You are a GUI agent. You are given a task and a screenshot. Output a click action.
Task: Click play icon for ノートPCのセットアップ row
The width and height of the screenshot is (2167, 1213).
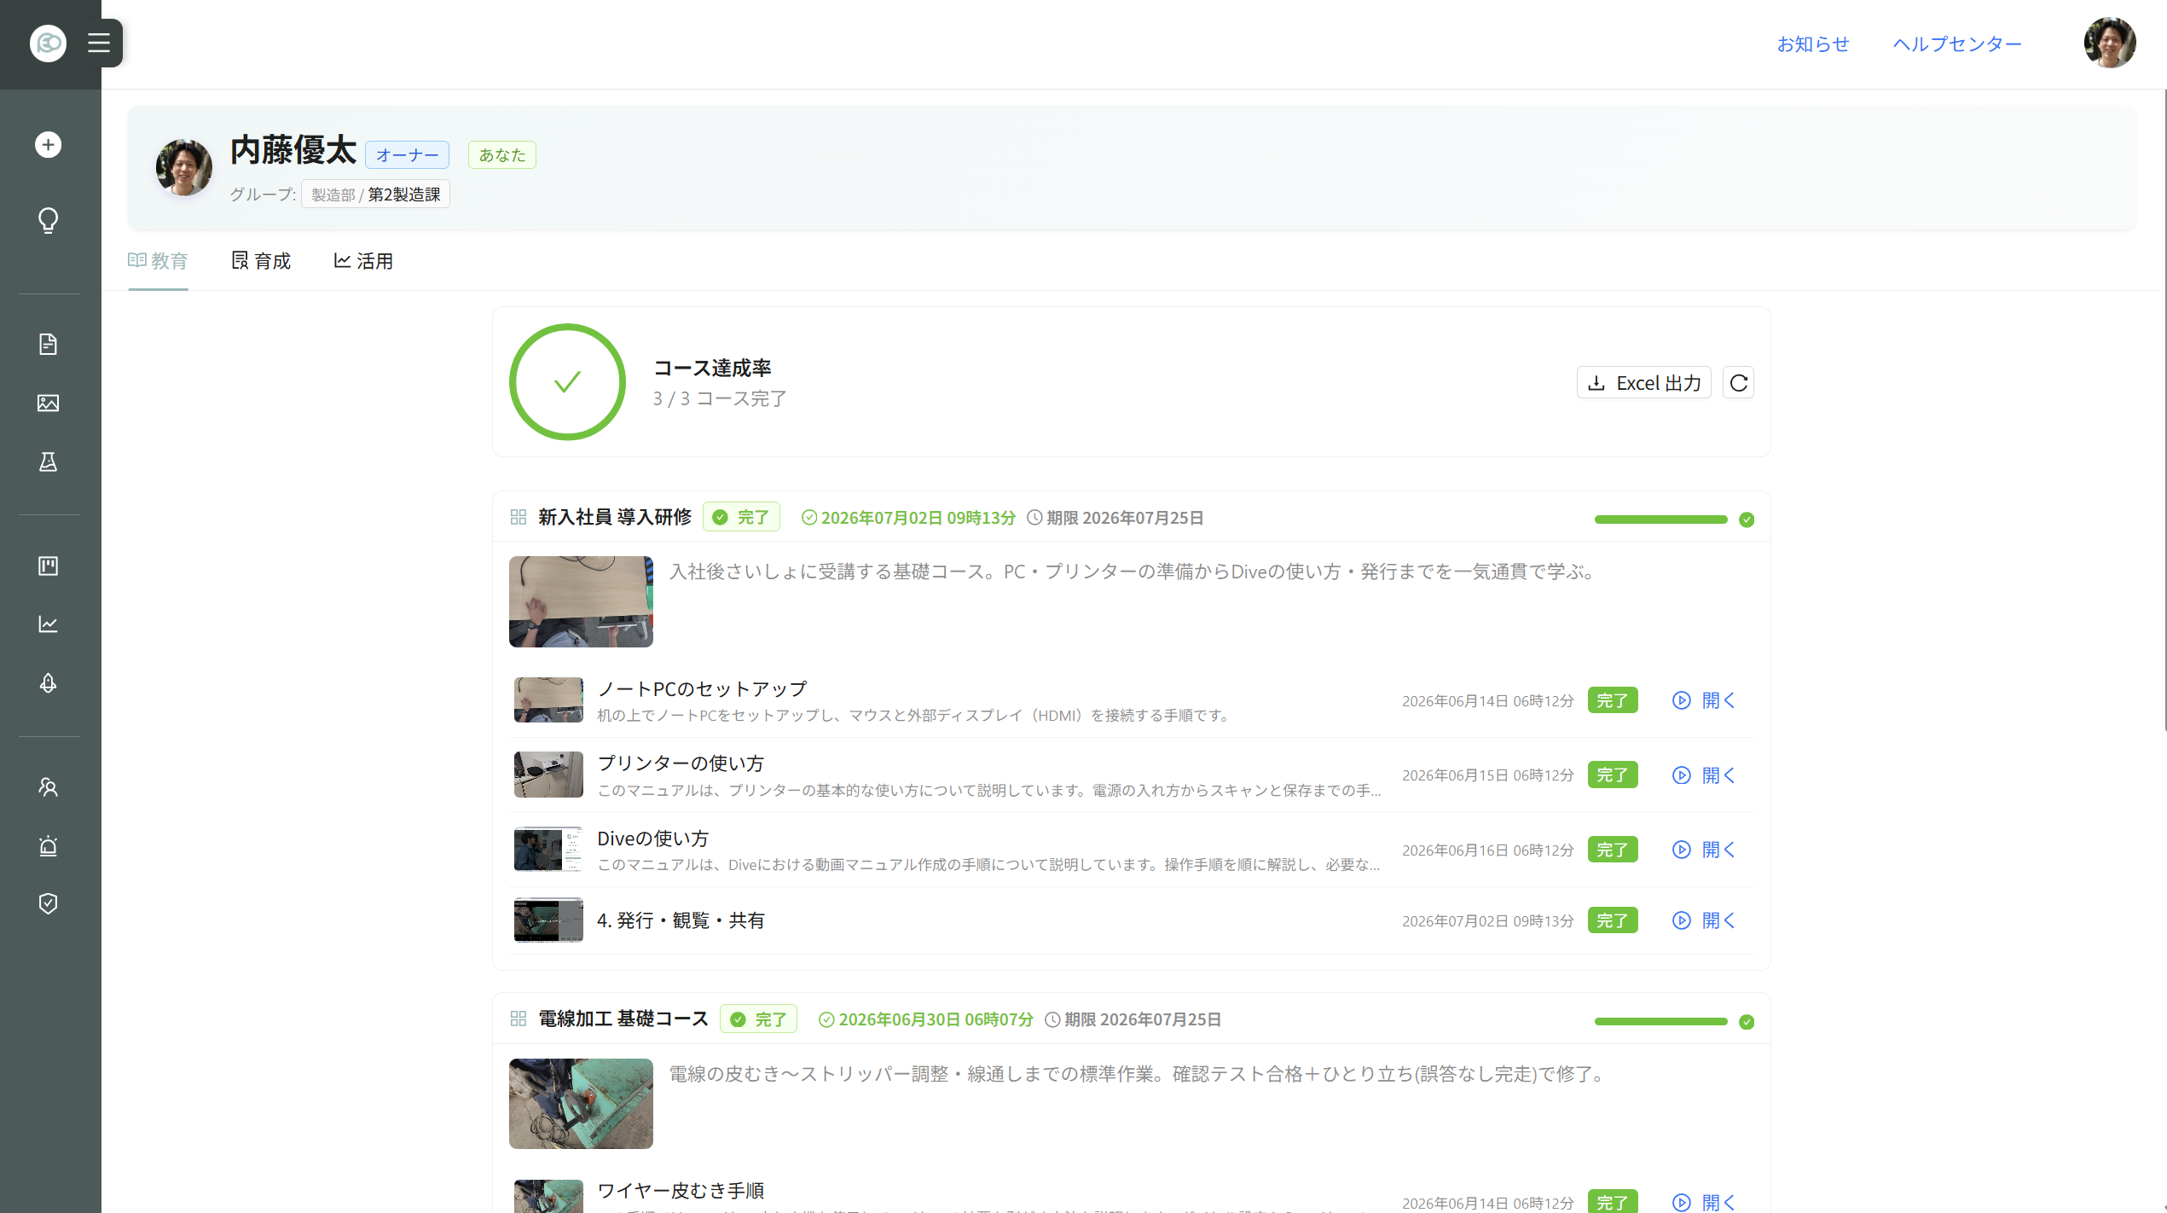pos(1681,700)
